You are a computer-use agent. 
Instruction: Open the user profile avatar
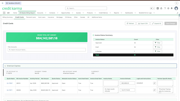coord(176,8)
